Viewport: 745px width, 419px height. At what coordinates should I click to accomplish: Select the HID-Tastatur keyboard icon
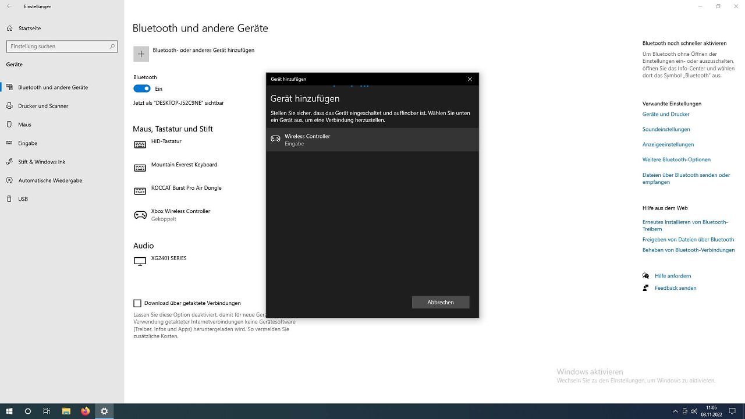[x=140, y=144]
